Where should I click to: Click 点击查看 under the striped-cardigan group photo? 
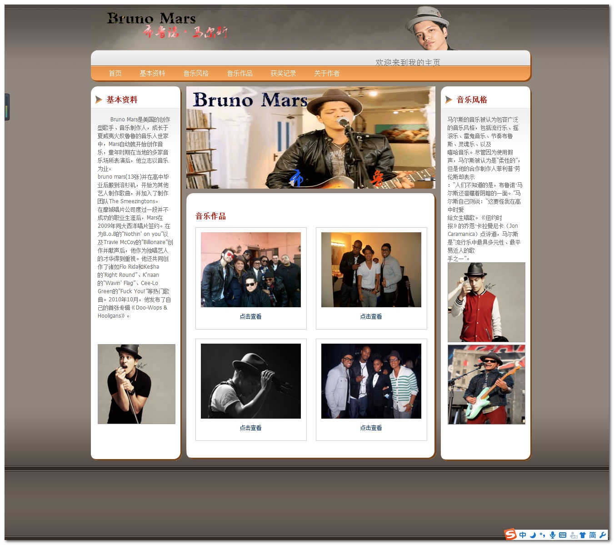coord(371,428)
